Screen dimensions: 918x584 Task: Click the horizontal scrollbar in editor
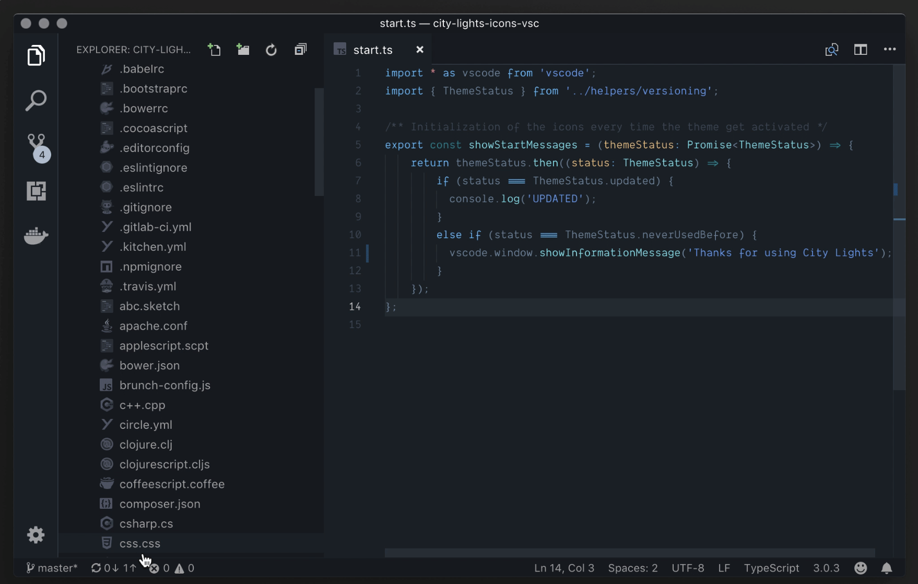pos(629,553)
